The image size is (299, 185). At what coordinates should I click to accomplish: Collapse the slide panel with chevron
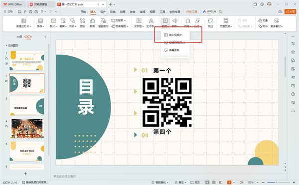click(45, 36)
